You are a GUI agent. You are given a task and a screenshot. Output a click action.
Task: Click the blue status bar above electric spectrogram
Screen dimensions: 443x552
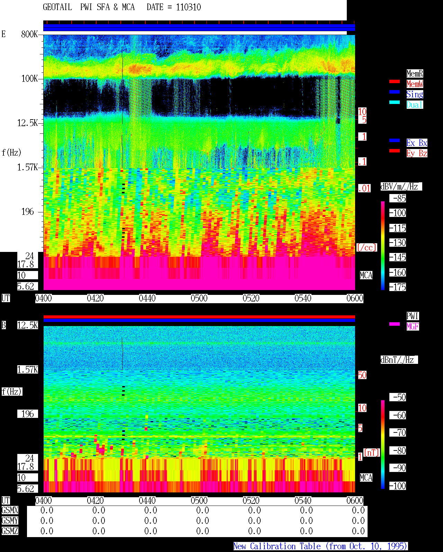[199, 28]
